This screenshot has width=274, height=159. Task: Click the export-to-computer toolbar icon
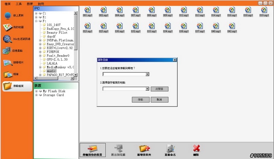pyautogui.click(x=119, y=148)
